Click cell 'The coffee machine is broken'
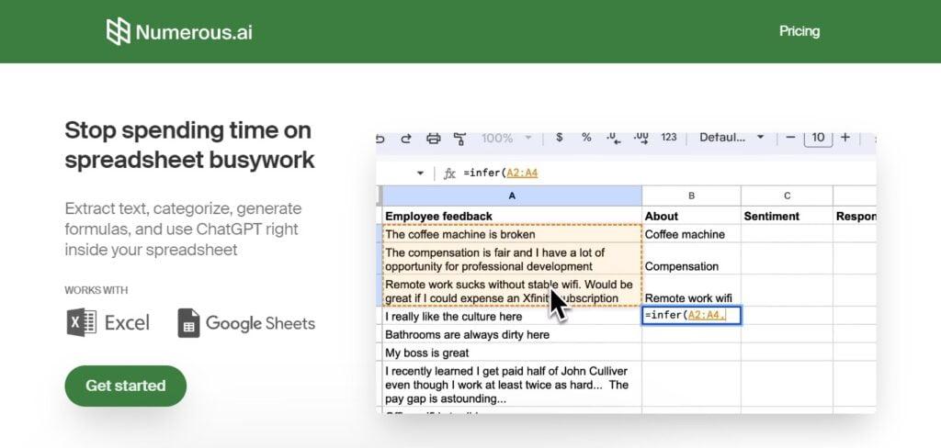The width and height of the screenshot is (941, 448). click(x=512, y=234)
